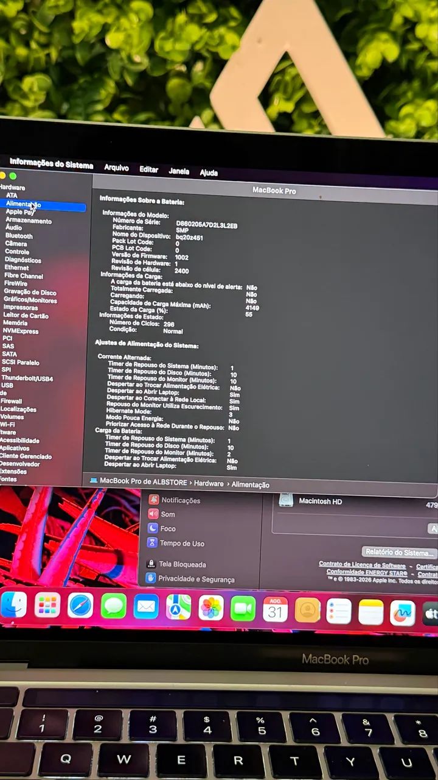Viewport: 438px width, 780px height.
Task: Click the Privacidade e Segurança hand icon
Action: (151, 578)
